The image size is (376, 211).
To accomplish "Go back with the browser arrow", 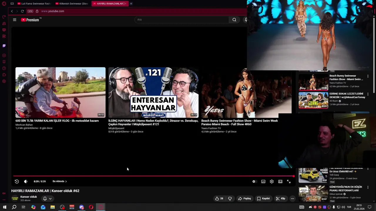I will point(12,11).
